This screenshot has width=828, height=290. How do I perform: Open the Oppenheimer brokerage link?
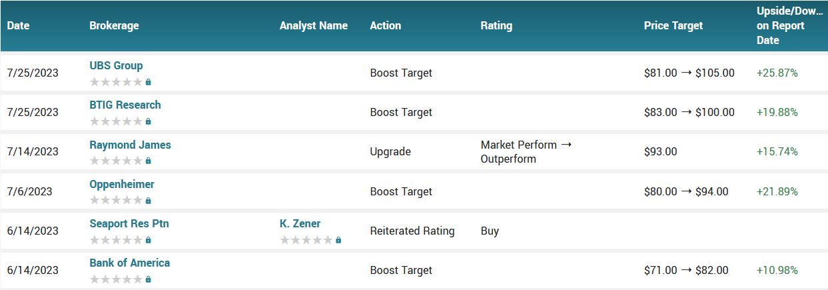122,184
